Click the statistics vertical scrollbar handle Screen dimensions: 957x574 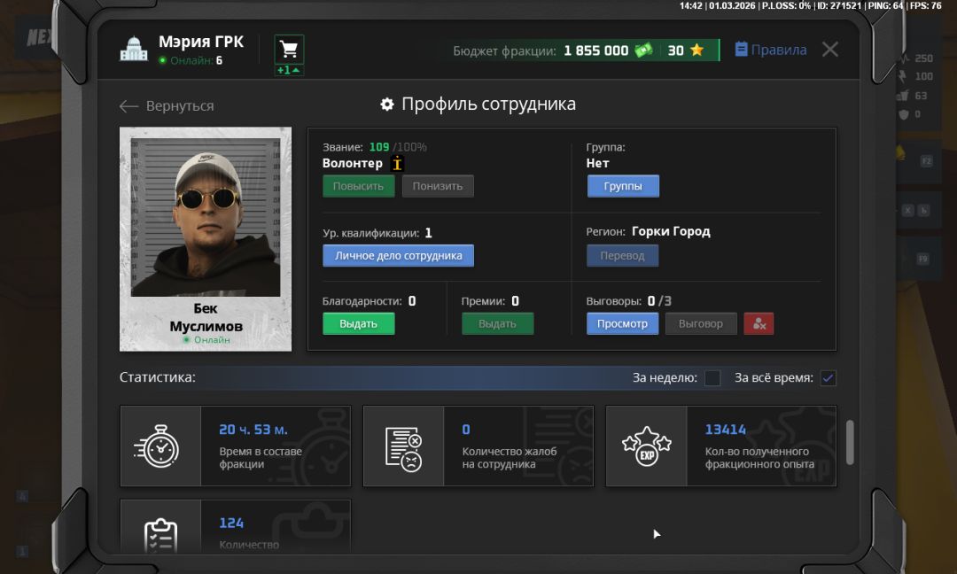[851, 441]
